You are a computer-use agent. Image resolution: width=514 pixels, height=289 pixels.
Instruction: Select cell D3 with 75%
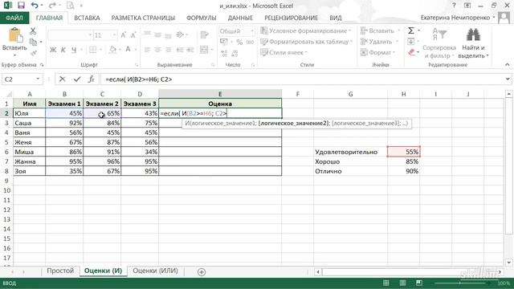[140, 123]
